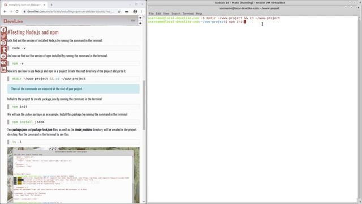Image resolution: width=362 pixels, height=204 pixels.
Task: Share page on LinkedIn
Action: pyautogui.click(x=3, y=69)
